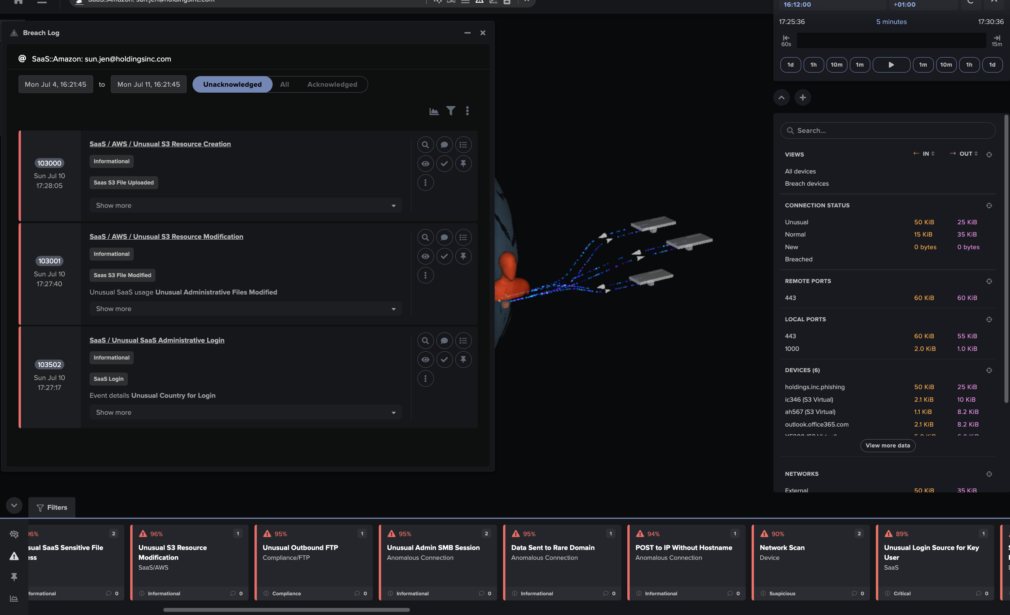
Task: Expand Show more for Unusual Administrative Files Modified
Action: point(245,309)
